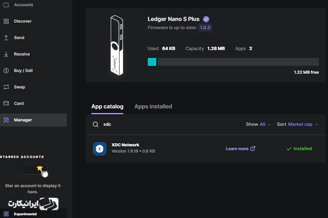This screenshot has width=328, height=218.
Task: Click the Used '64 KB' value
Action: [169, 48]
